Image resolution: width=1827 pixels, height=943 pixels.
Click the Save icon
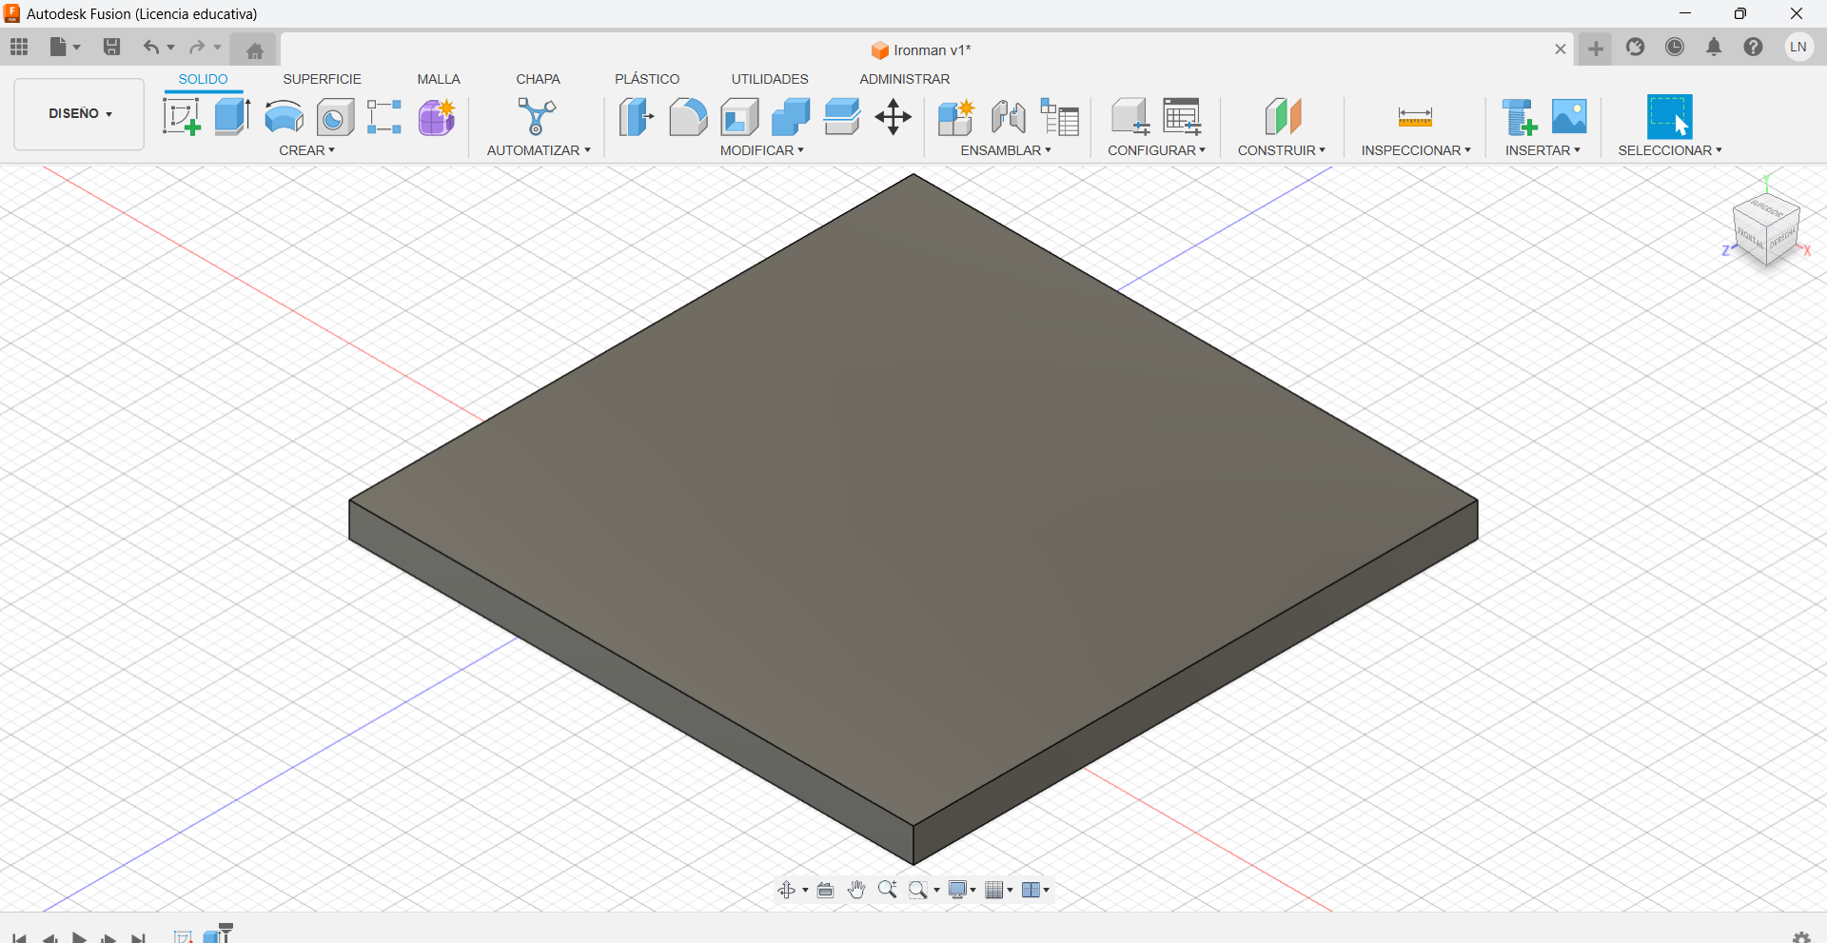click(111, 47)
